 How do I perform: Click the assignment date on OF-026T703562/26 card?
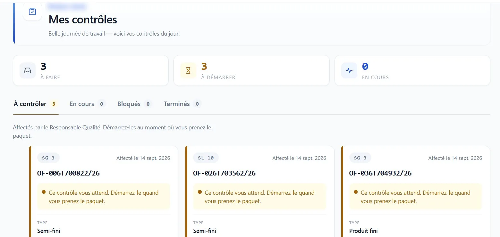click(x=299, y=158)
